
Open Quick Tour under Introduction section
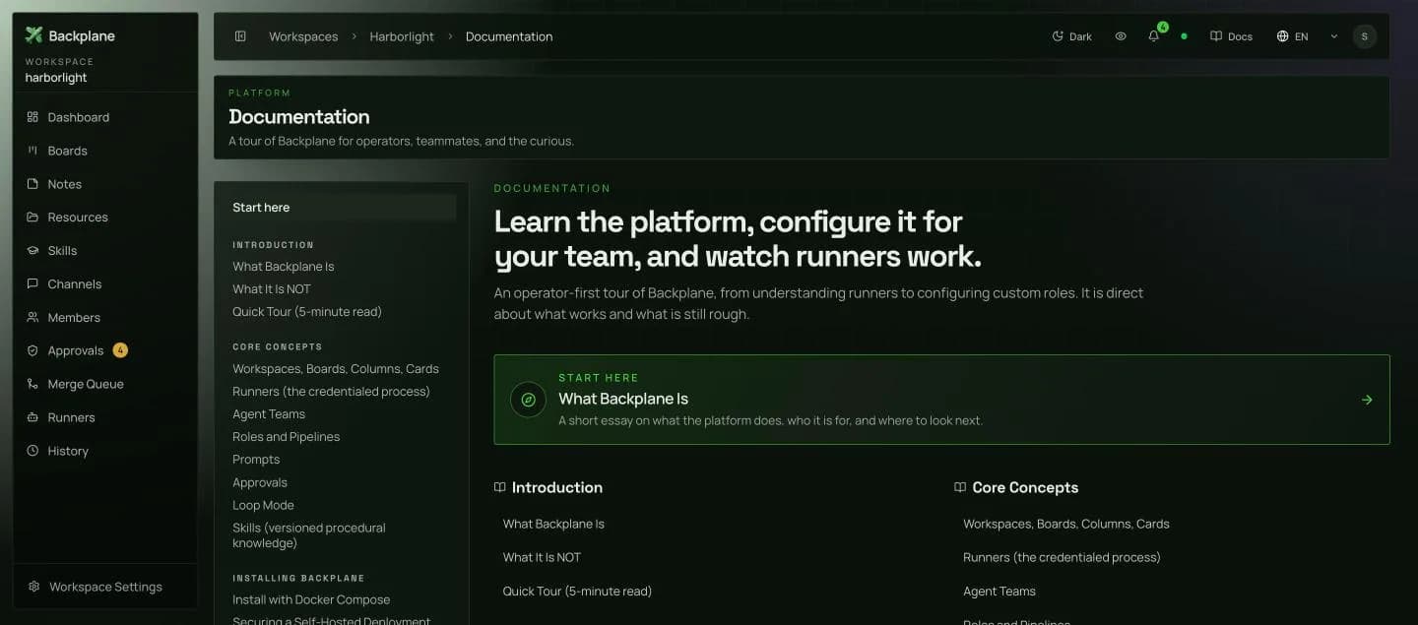click(577, 592)
